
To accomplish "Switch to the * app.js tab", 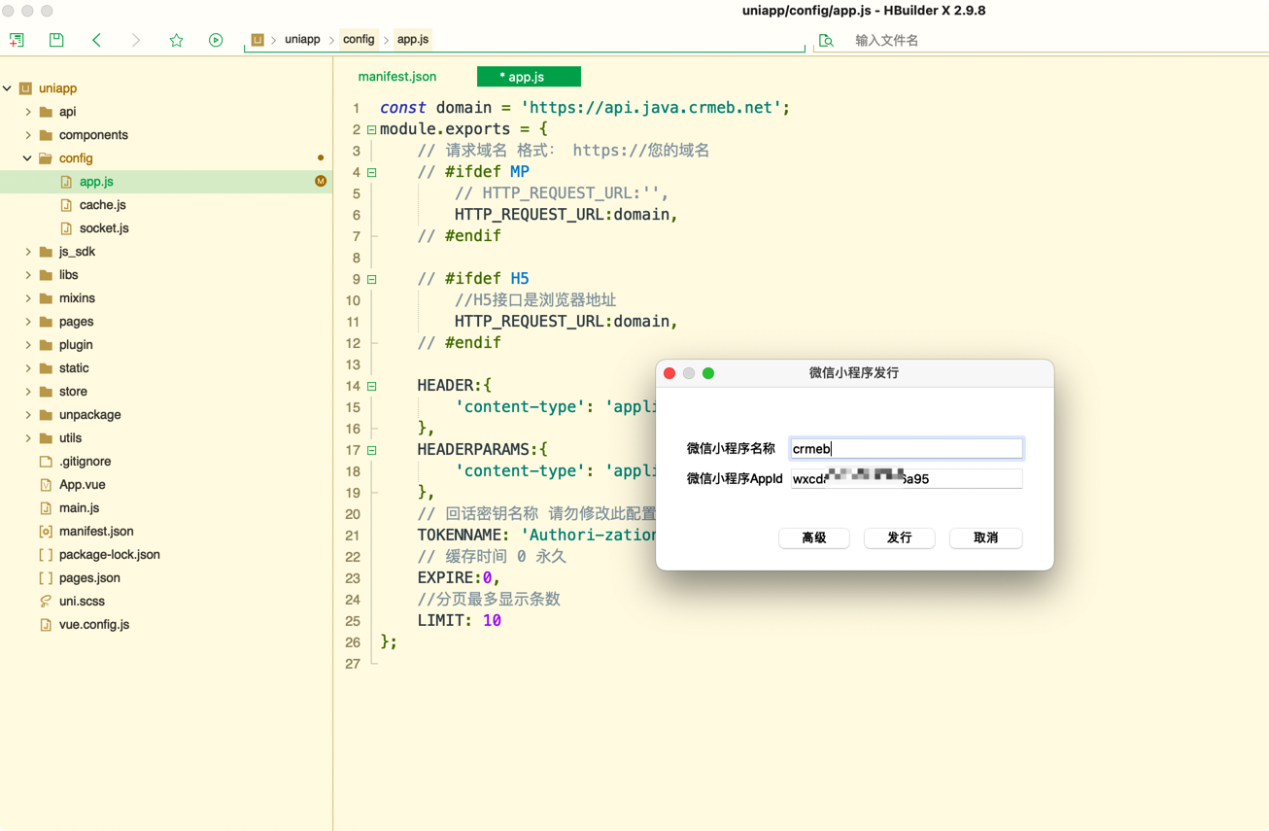I will click(x=529, y=77).
